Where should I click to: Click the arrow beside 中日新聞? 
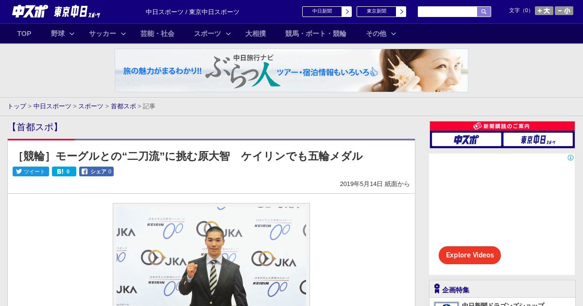point(346,12)
